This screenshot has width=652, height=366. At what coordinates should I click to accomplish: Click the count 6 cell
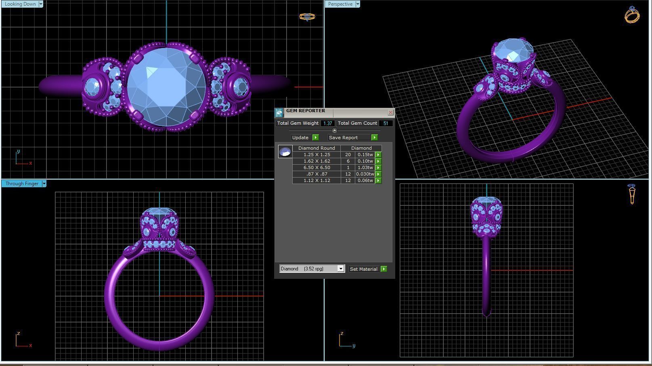[x=348, y=161]
